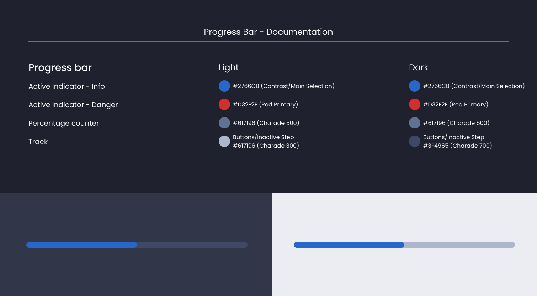Click the "Light" column heading
Screen dimensions: 537x296
pyautogui.click(x=229, y=67)
